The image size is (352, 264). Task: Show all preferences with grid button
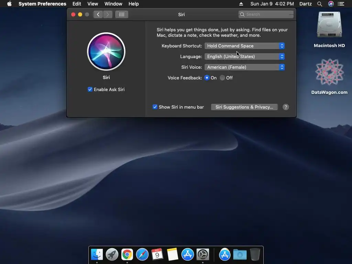click(122, 14)
